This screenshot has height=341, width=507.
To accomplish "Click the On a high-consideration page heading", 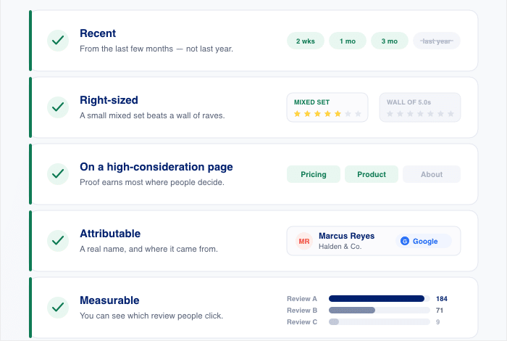I will point(156,167).
